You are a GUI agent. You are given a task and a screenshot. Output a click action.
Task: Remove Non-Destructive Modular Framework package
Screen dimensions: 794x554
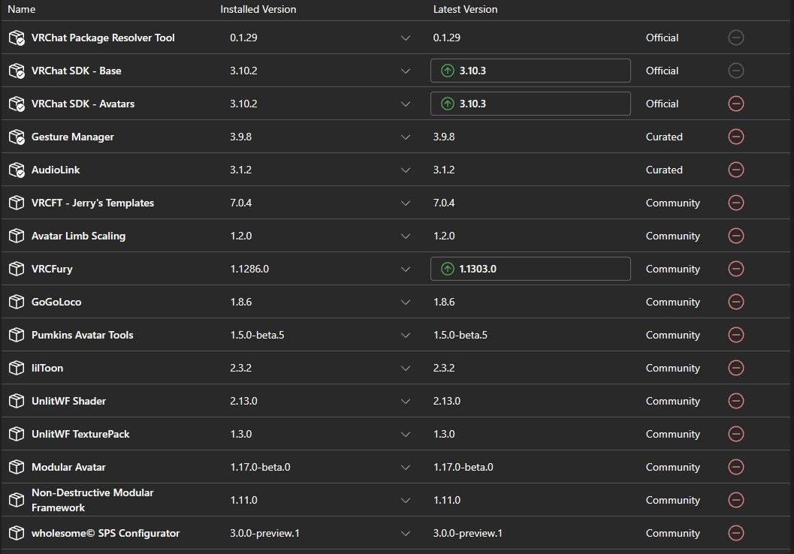(735, 500)
